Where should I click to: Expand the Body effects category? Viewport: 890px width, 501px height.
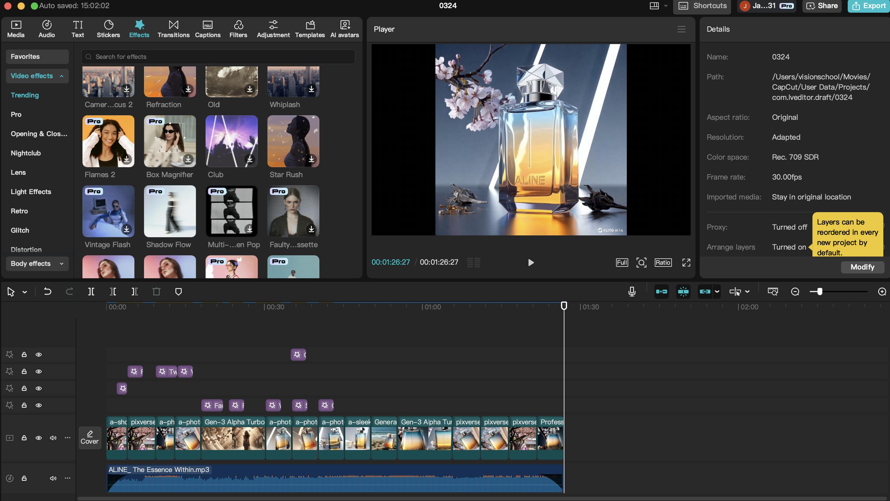37,263
